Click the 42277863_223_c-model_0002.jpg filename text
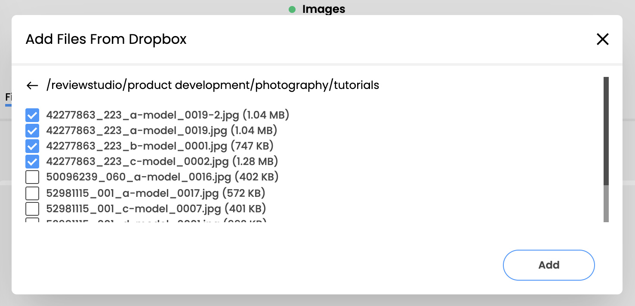Screen dimensions: 635x306 click(x=137, y=162)
